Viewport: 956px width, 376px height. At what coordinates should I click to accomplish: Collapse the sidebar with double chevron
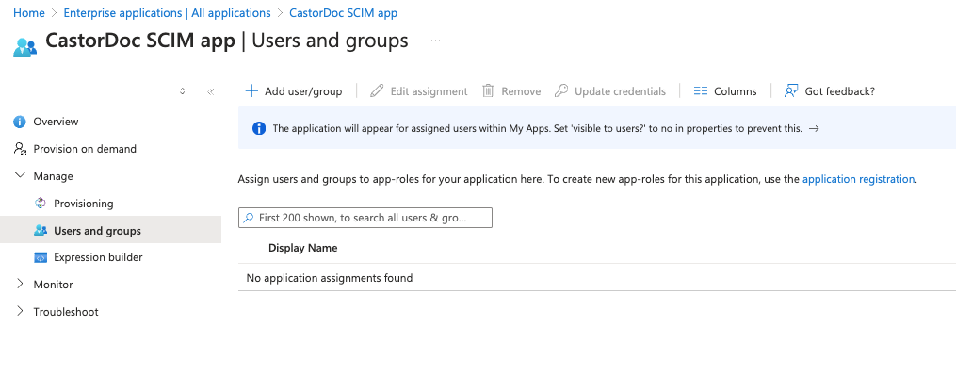pos(210,91)
